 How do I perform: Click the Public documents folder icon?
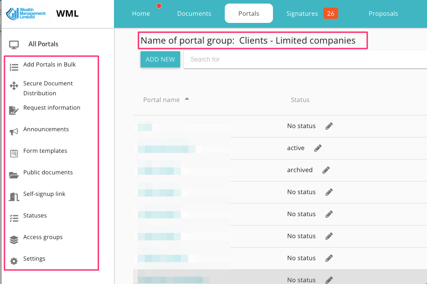[14, 175]
